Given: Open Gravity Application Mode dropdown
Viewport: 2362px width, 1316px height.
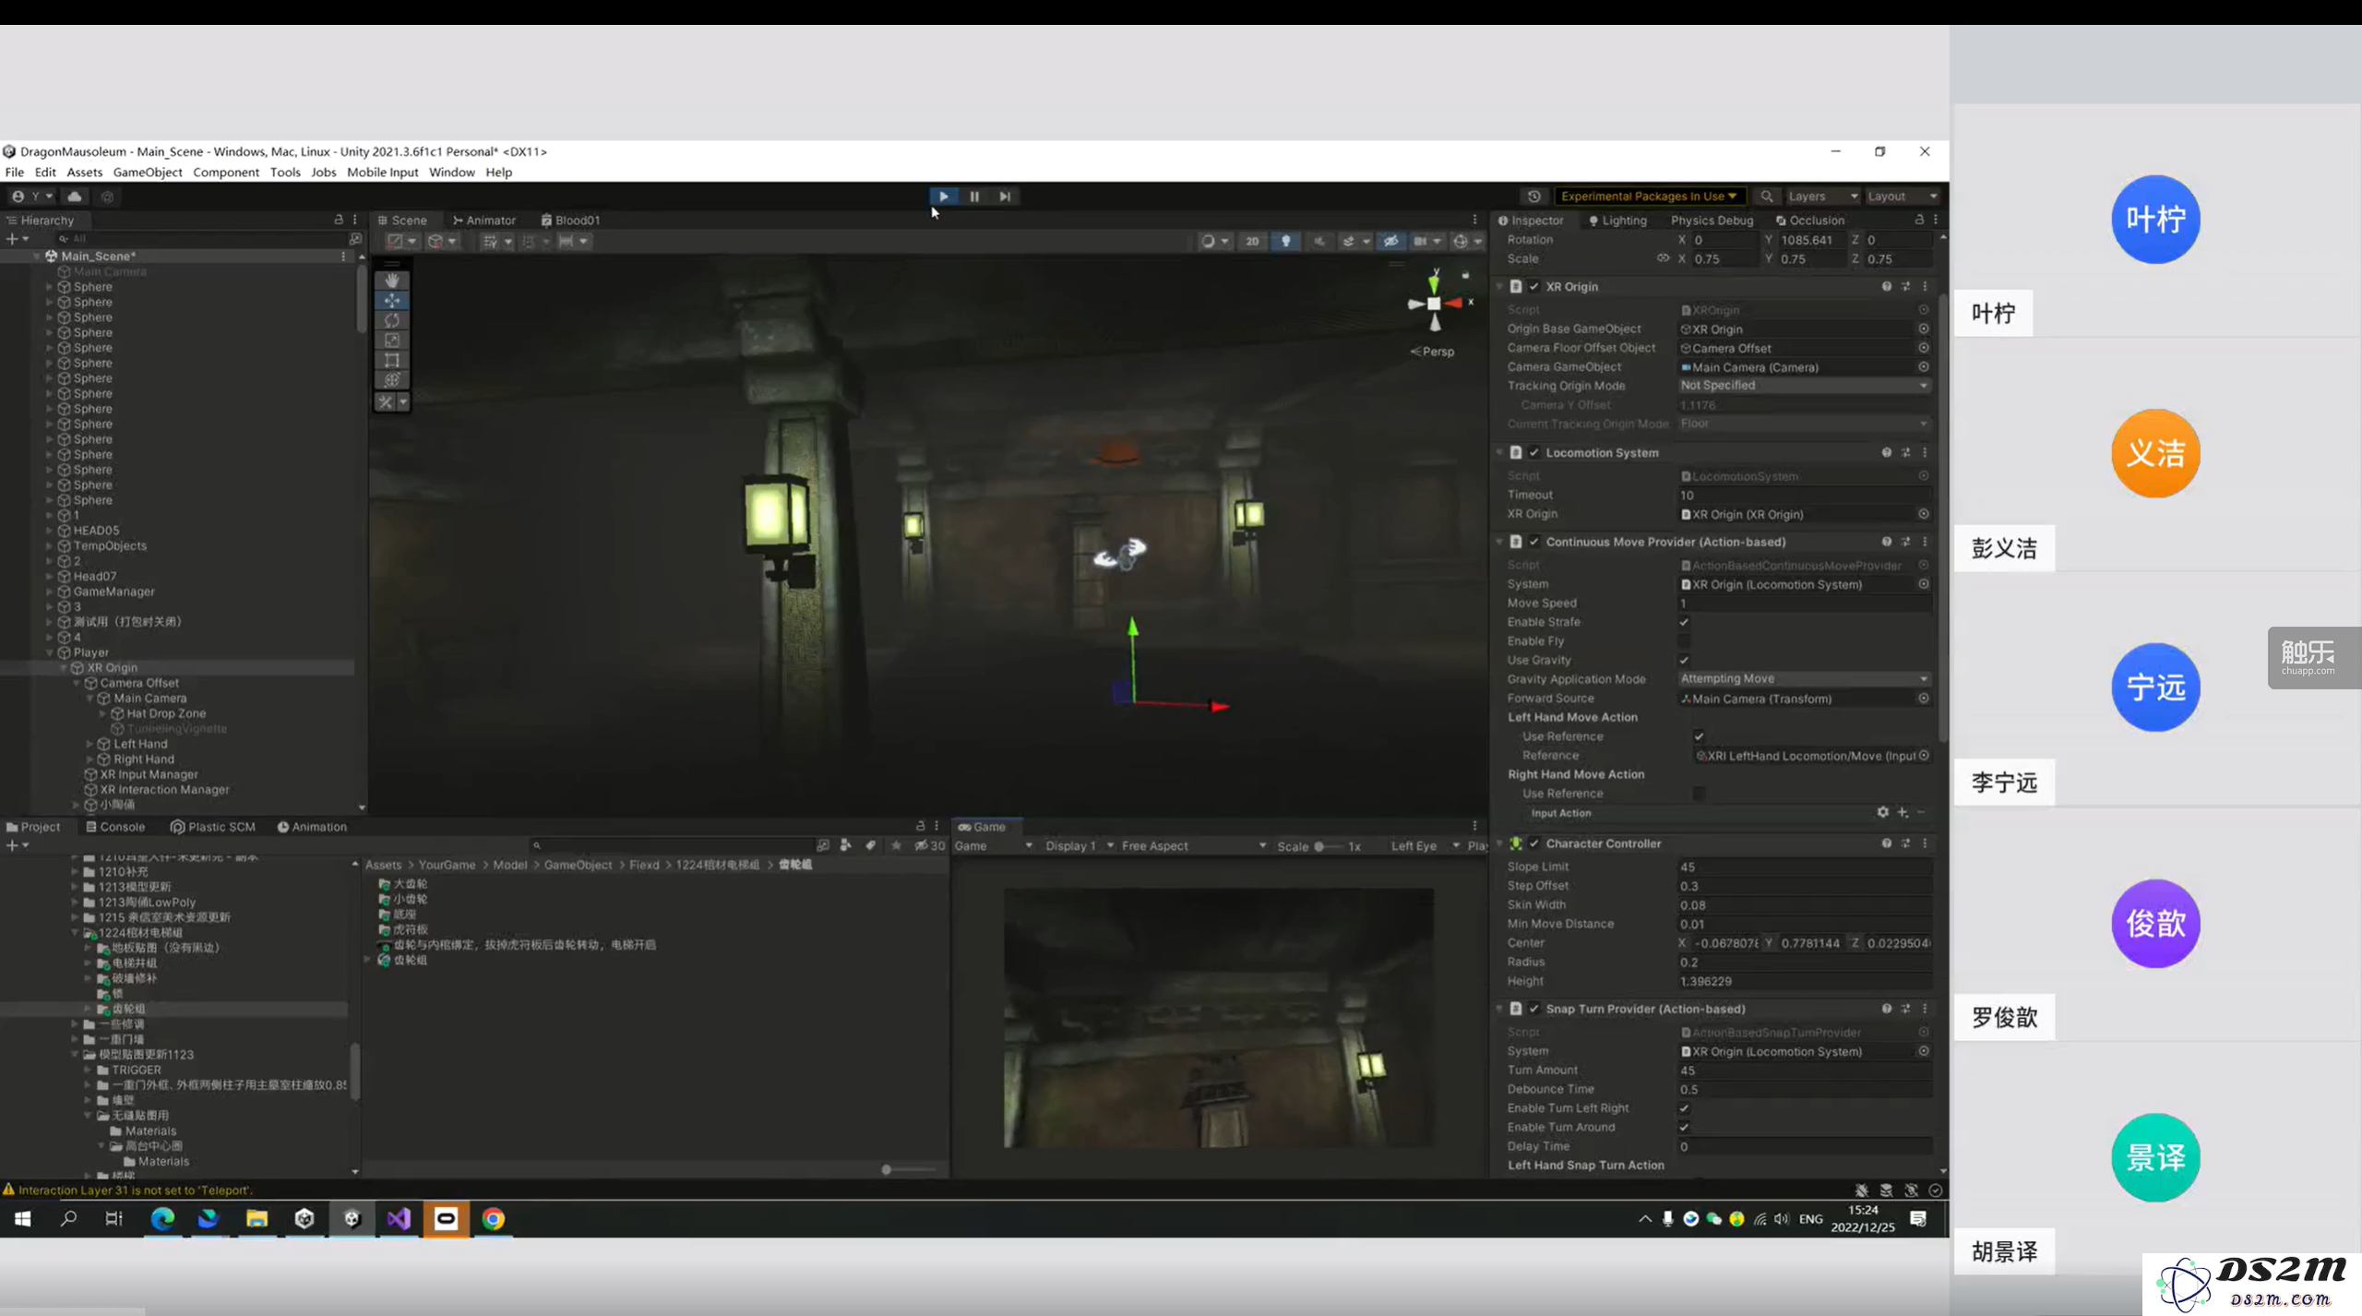Looking at the screenshot, I should tap(1804, 679).
